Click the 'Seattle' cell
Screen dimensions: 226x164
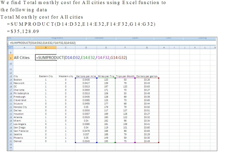24,134
